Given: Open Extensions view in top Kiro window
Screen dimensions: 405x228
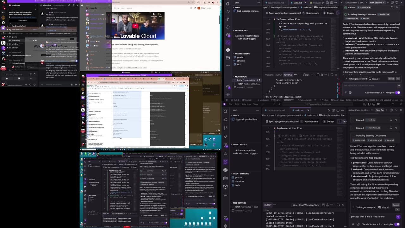Looking at the screenshot, I should [228, 35].
